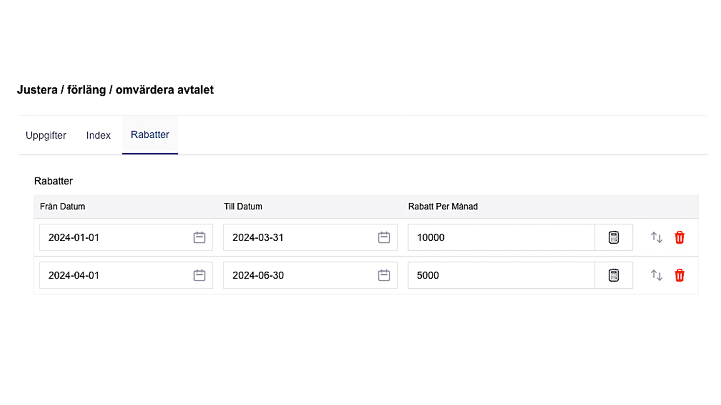Open calendar picker for 2024-04-01 from date
The image size is (721, 405).
coord(199,275)
